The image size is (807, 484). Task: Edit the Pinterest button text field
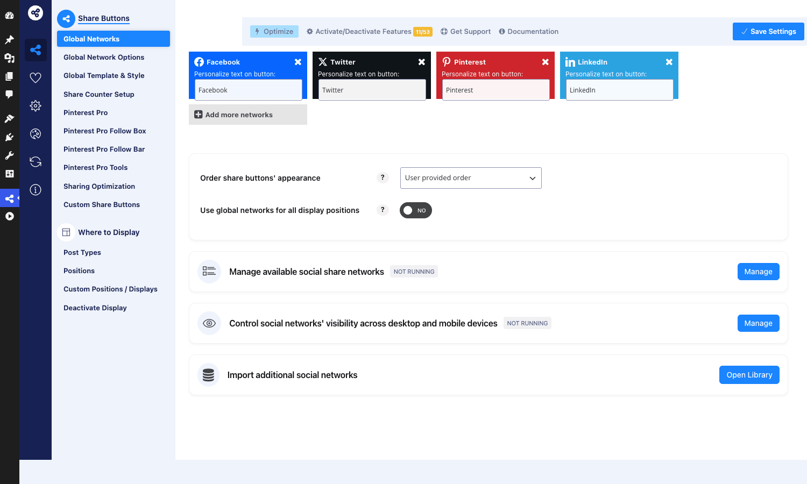[495, 90]
